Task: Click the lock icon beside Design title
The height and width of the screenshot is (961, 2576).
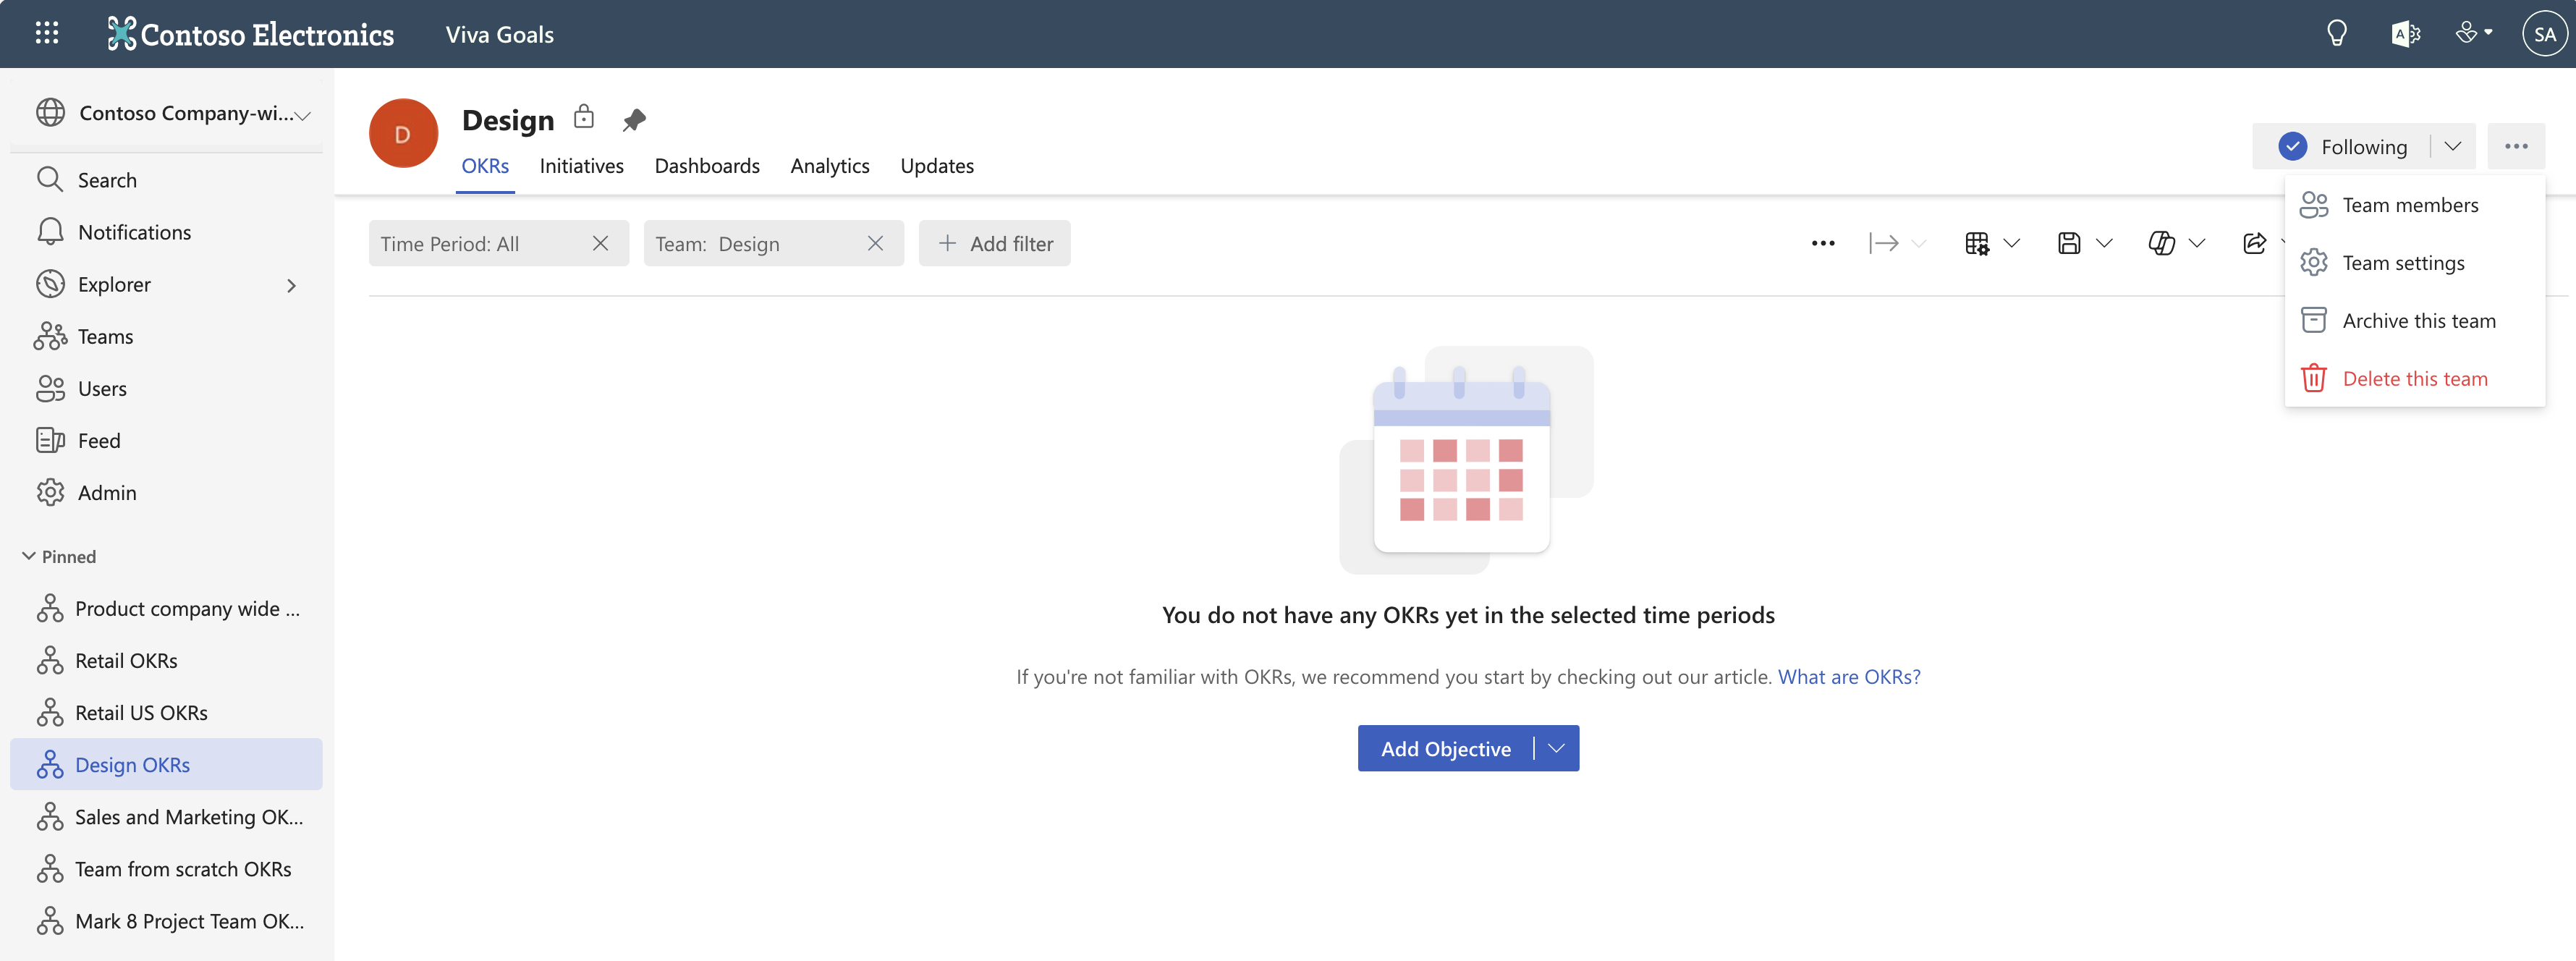Action: 584,118
